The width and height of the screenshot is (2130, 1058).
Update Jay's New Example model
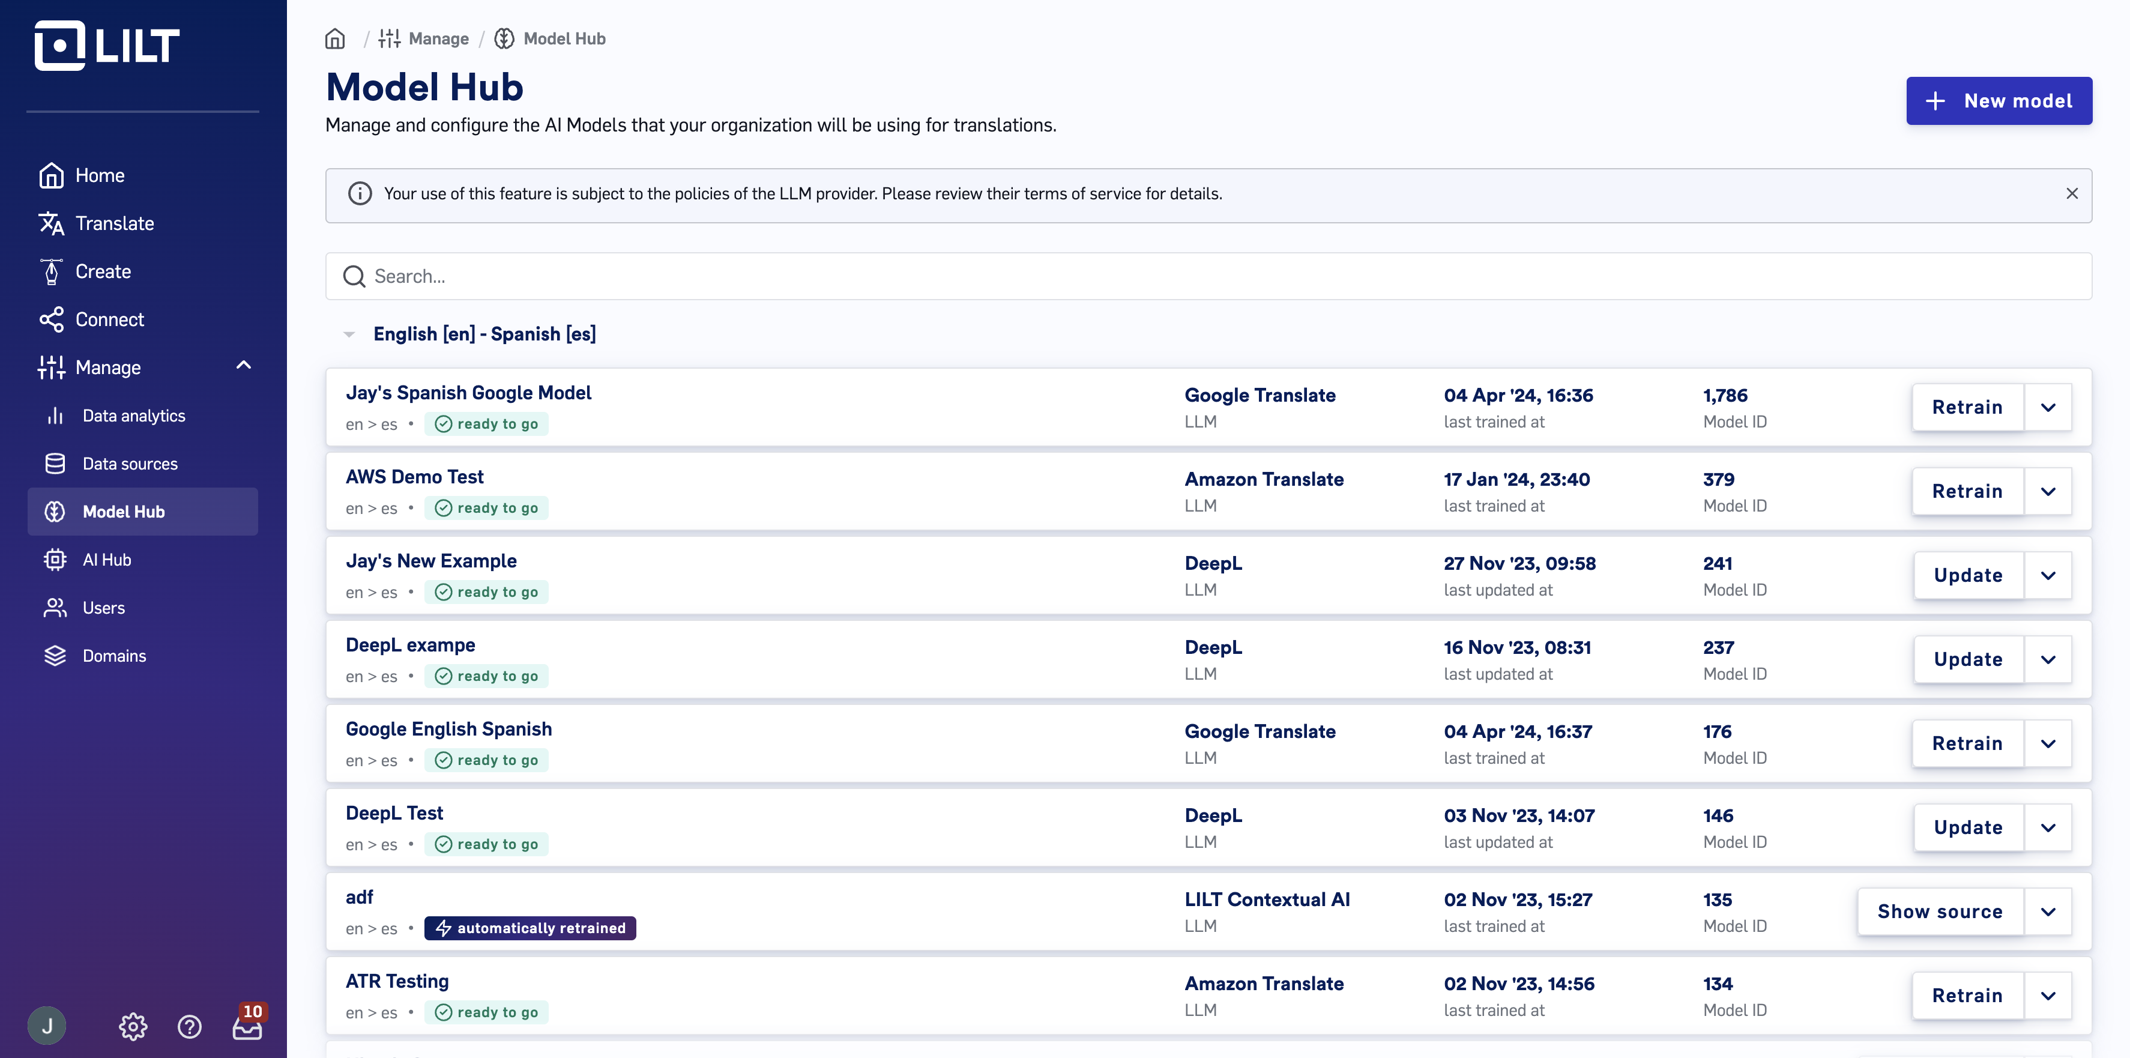click(x=1968, y=576)
